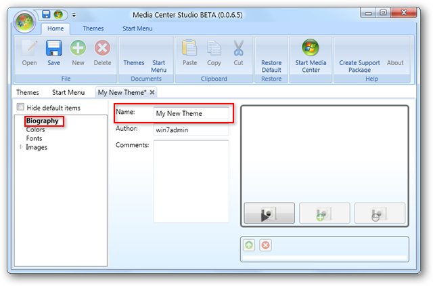Viewport: 433px width, 286px height.
Task: Toggle Hide default items checkbox
Action: pos(20,107)
